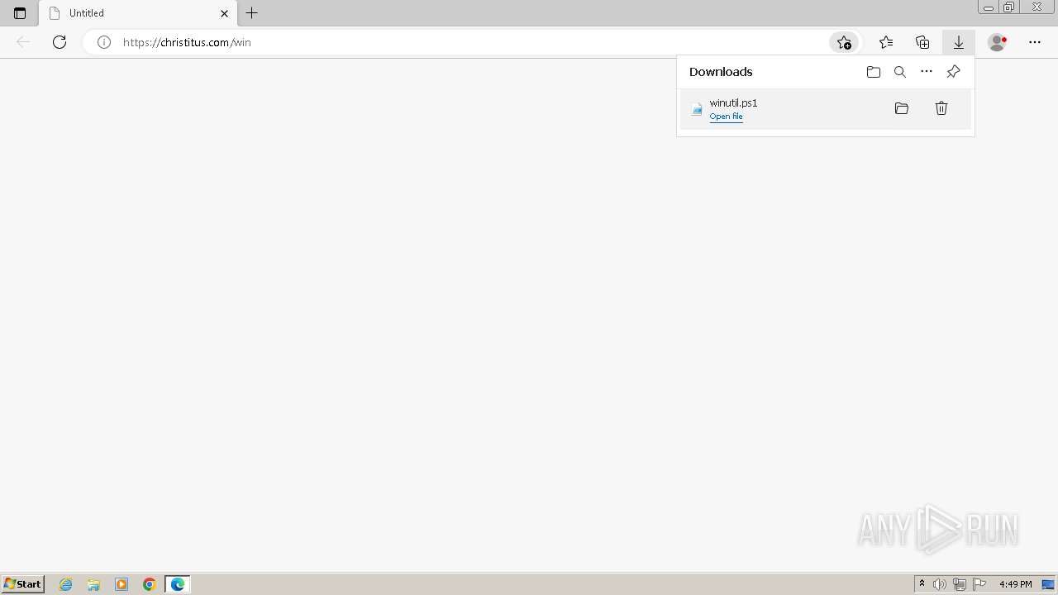Open Collections panel

(922, 42)
